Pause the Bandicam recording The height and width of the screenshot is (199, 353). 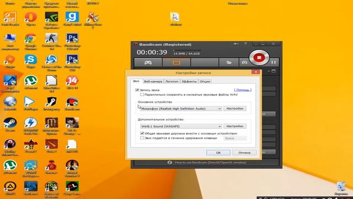(274, 62)
